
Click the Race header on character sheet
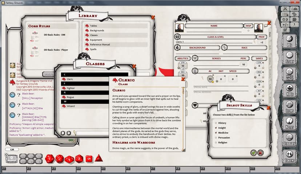coord(244,47)
